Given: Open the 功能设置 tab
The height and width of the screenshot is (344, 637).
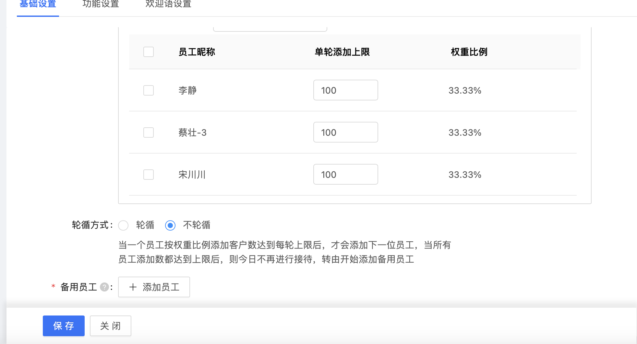Looking at the screenshot, I should 101,4.
